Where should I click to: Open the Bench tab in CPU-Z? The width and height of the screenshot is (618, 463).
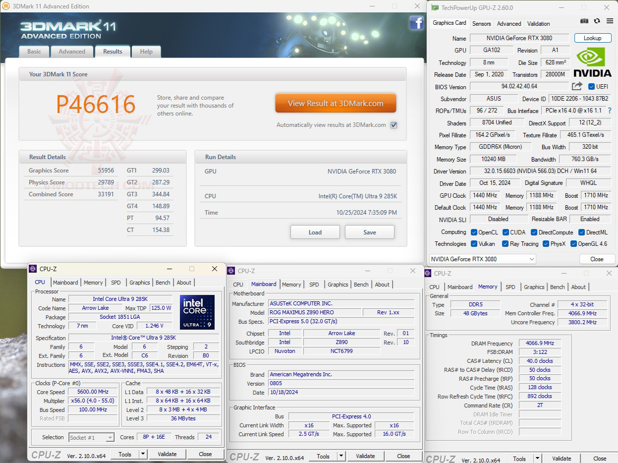point(163,282)
